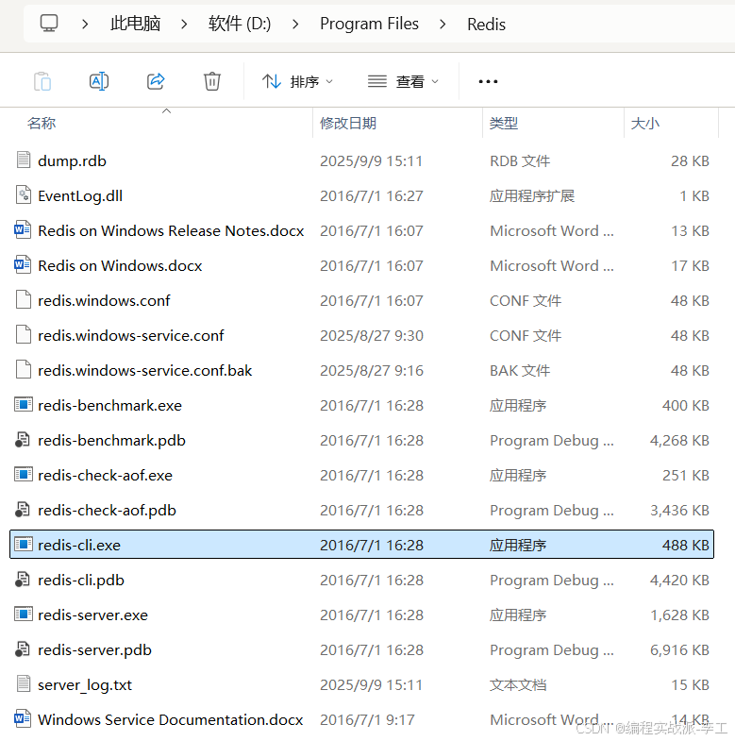The width and height of the screenshot is (735, 741).
Task: Select redis-check-aof.pdb file name
Action: click(x=107, y=511)
